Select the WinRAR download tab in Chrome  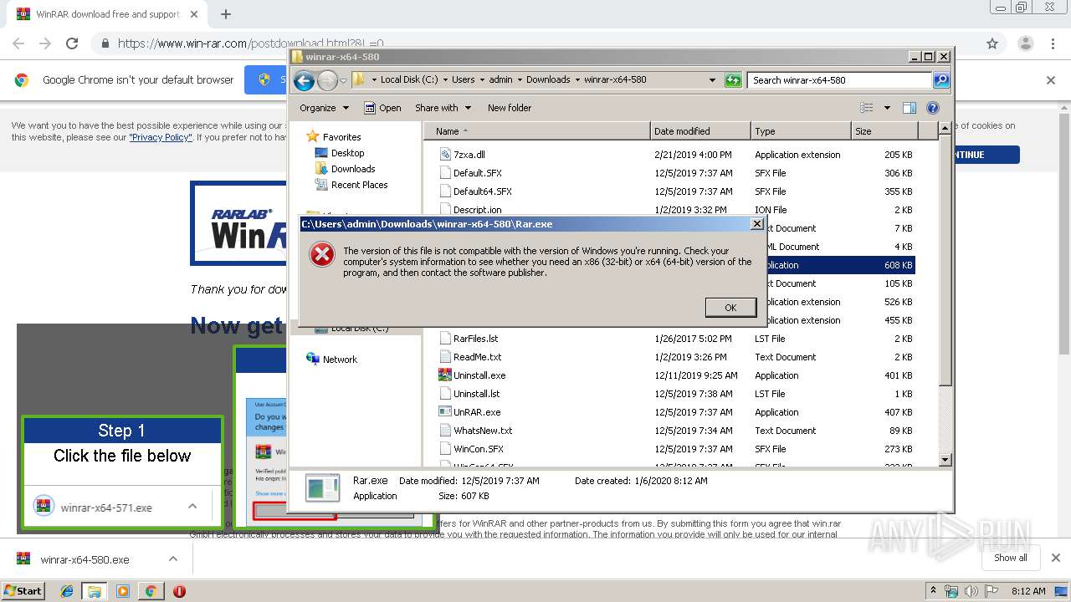pyautogui.click(x=106, y=14)
